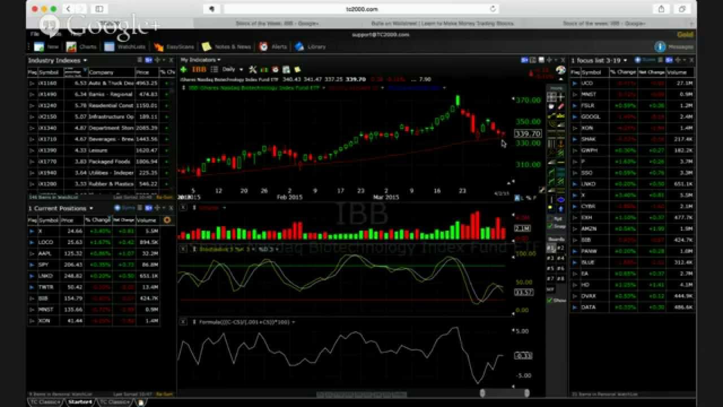Toggle flag for AAPL in Current Positions
The height and width of the screenshot is (407, 723).
[32, 254]
